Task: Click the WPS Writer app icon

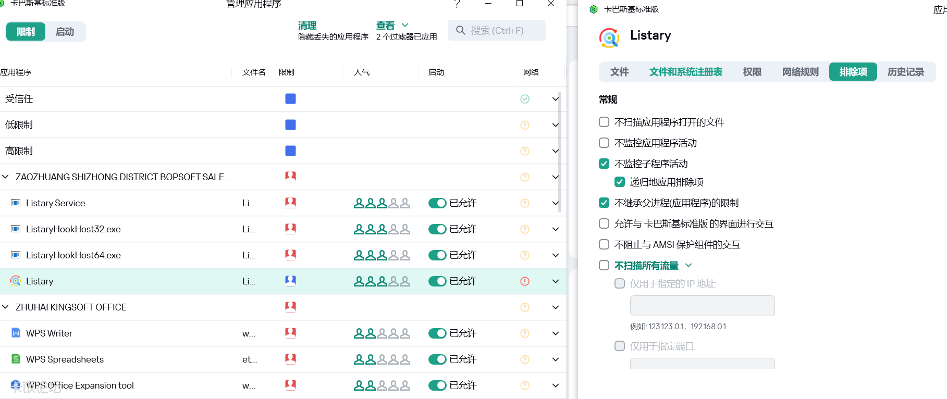Action: pyautogui.click(x=16, y=333)
